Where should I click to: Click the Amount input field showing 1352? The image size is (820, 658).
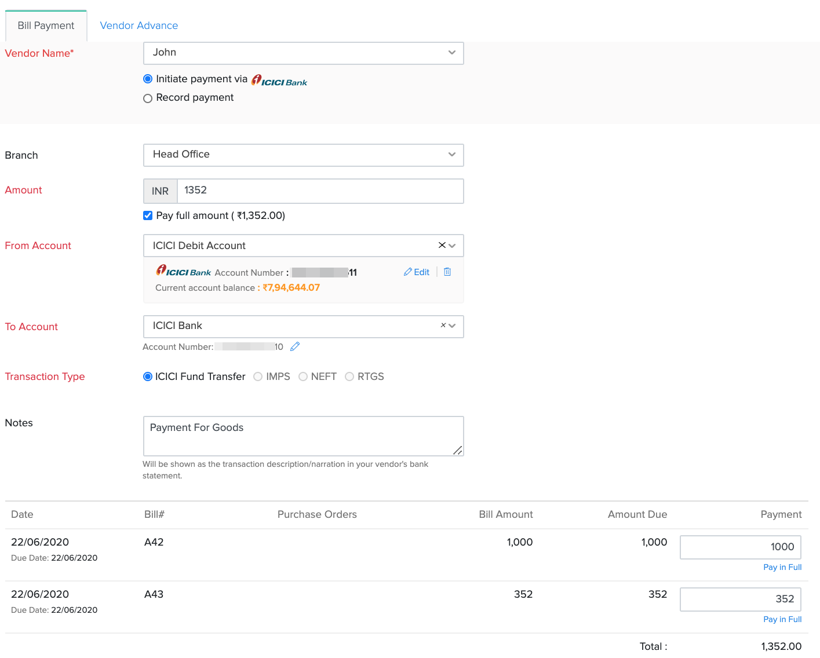(320, 191)
